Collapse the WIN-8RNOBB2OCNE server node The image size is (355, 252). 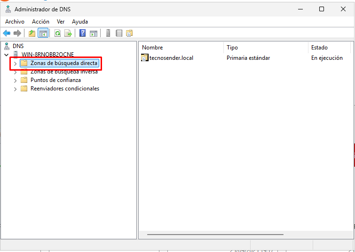click(6, 55)
